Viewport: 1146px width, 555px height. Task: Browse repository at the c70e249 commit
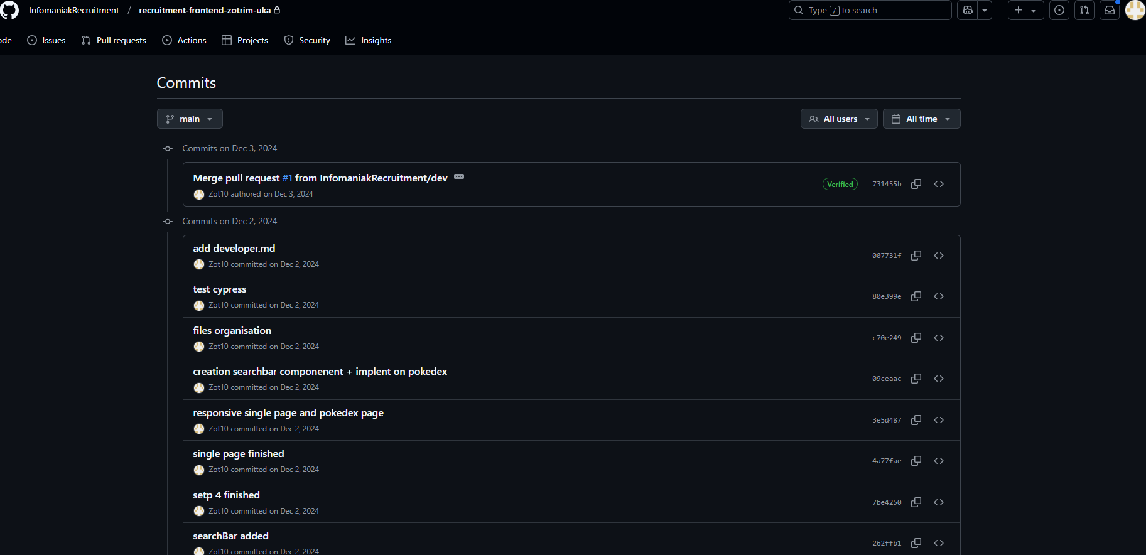[x=939, y=338]
